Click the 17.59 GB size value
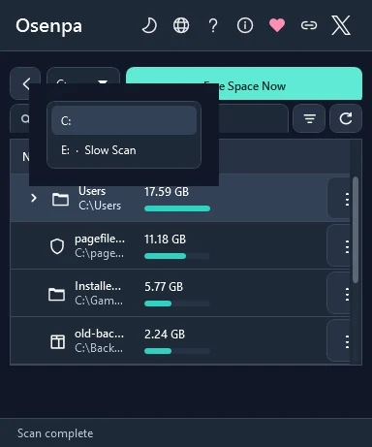Viewport: 372px width, 447px height. 167,192
